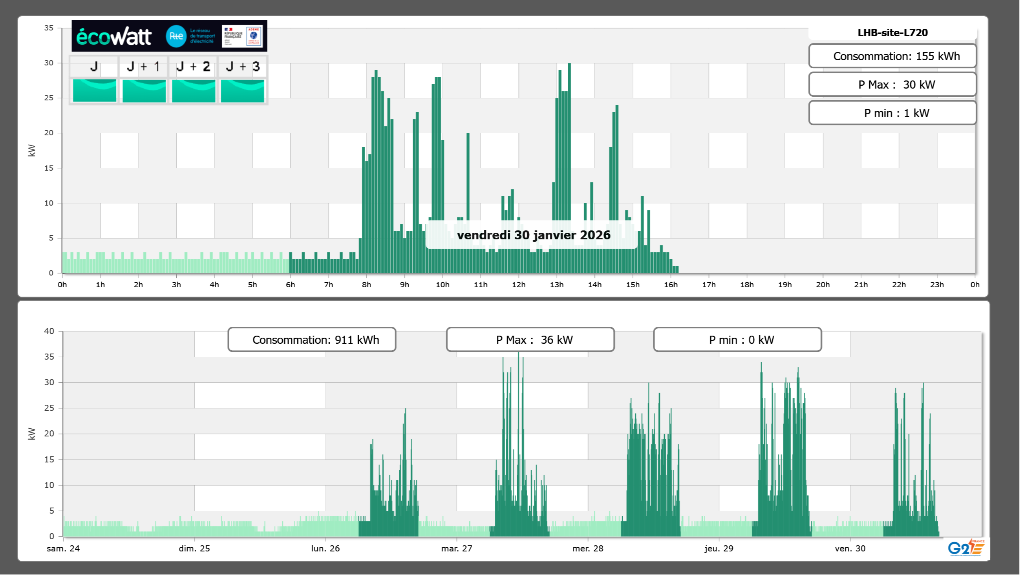Click the écowatt logo
This screenshot has height=575, width=1020.
point(114,37)
